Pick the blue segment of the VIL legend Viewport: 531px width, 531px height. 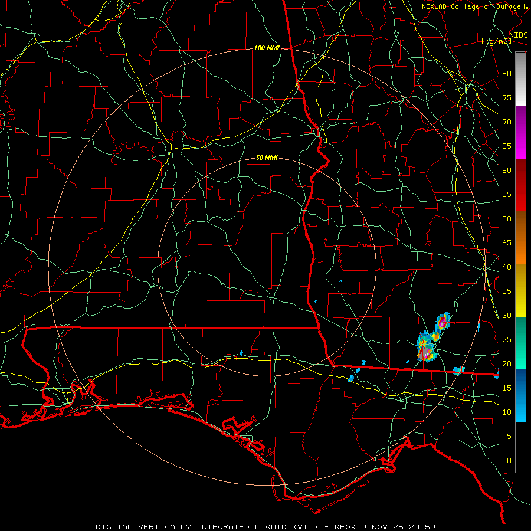click(521, 395)
